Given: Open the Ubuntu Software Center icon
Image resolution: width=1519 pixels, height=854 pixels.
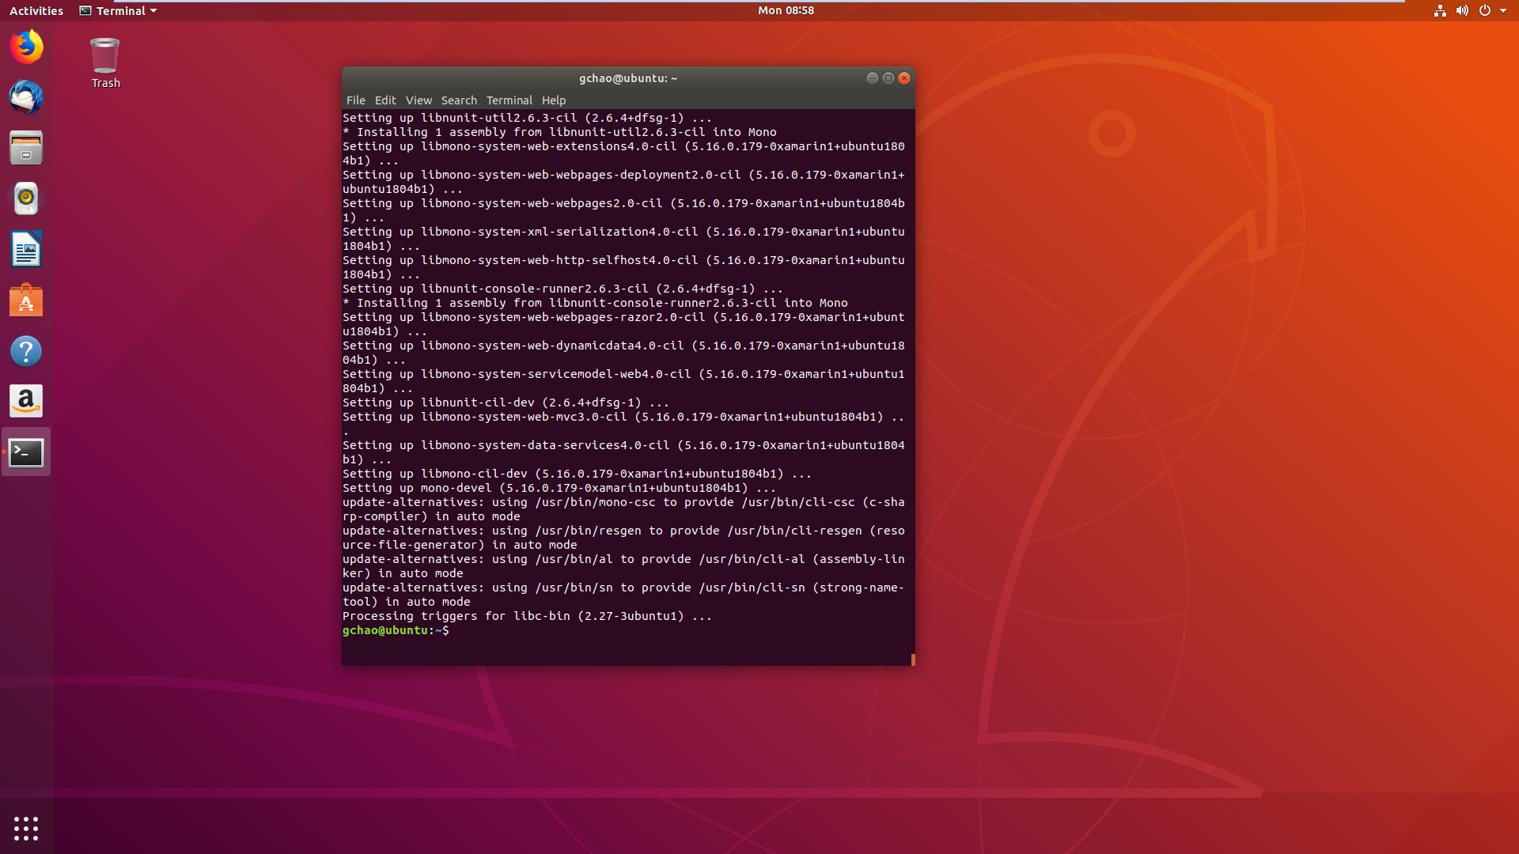Looking at the screenshot, I should click(26, 300).
